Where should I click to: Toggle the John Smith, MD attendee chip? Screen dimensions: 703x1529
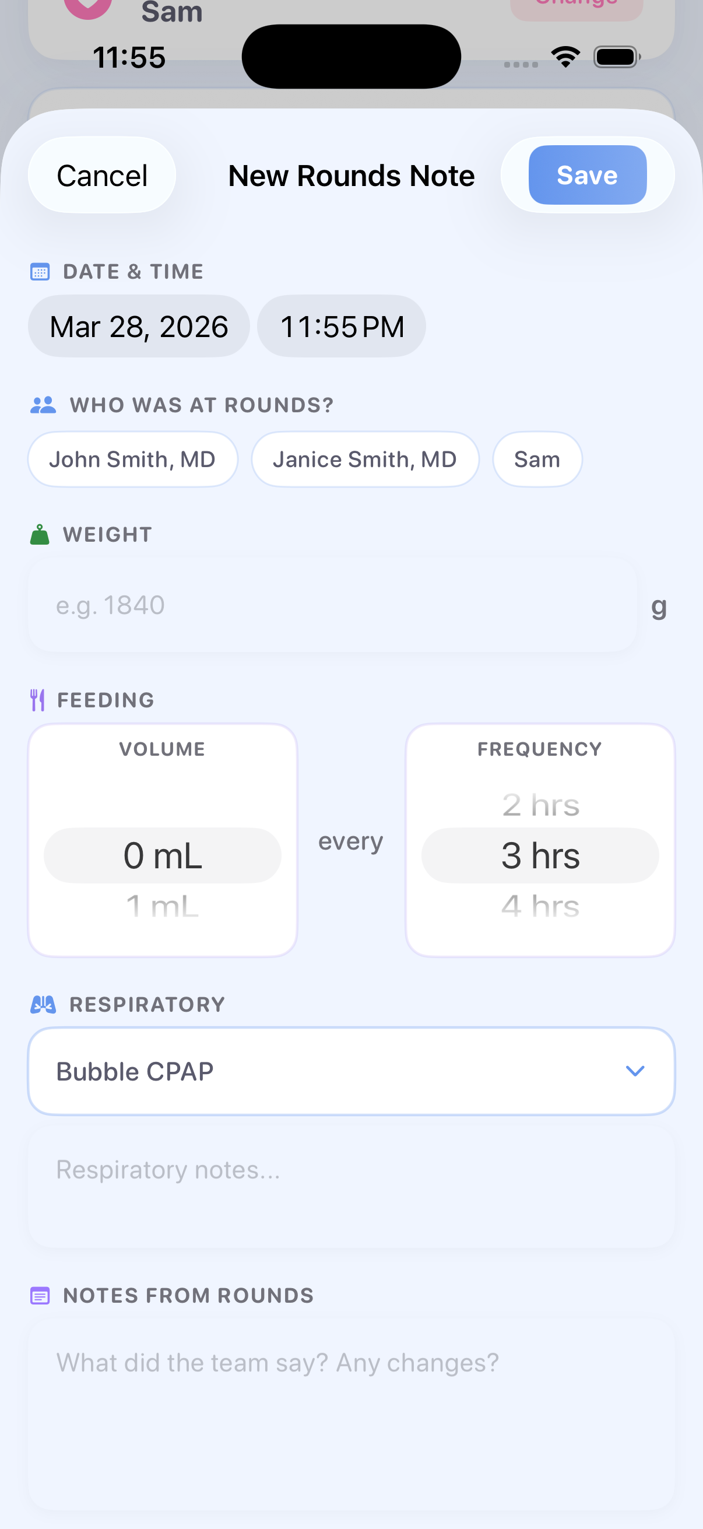pyautogui.click(x=132, y=460)
